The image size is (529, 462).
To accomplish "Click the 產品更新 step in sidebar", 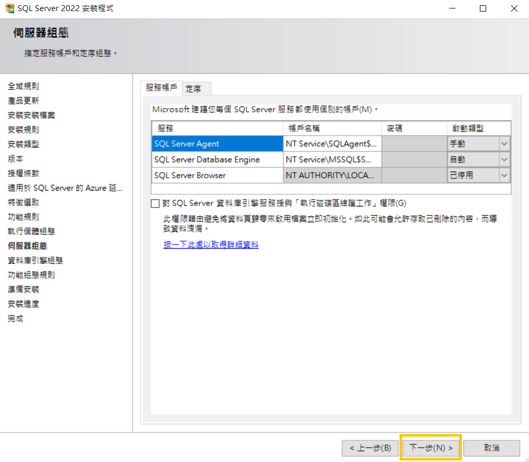I will tap(23, 101).
